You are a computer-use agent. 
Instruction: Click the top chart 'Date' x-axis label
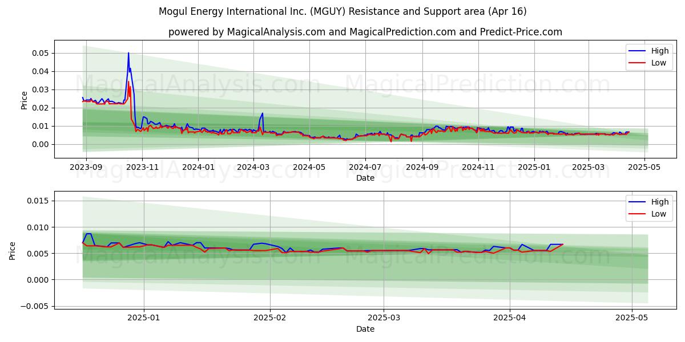365,178
